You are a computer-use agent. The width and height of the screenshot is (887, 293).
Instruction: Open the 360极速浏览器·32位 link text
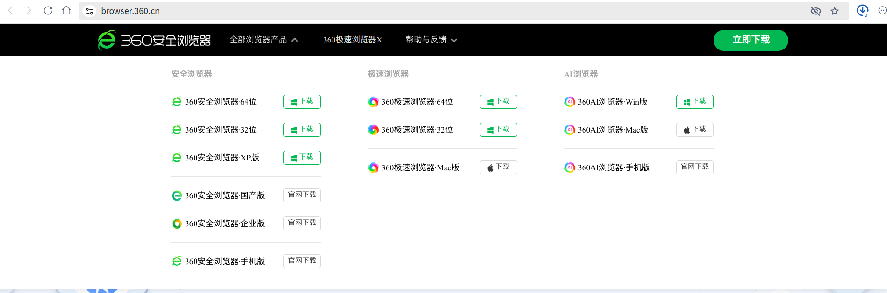coord(417,130)
